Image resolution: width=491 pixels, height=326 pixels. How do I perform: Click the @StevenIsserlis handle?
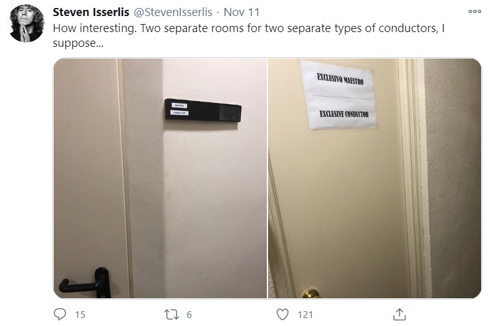173,12
